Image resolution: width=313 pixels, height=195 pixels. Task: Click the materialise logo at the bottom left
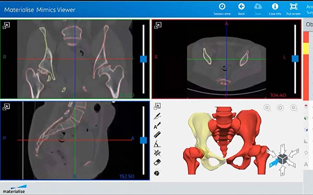14,189
